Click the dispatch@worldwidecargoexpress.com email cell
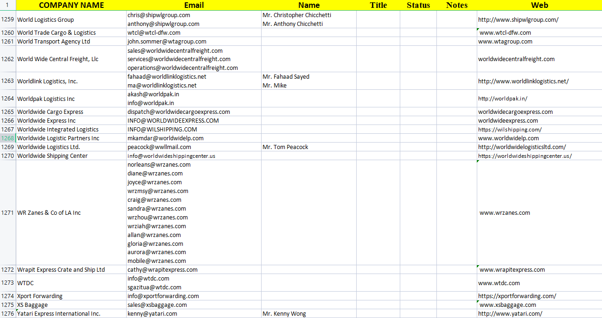The image size is (602, 318). click(x=179, y=112)
